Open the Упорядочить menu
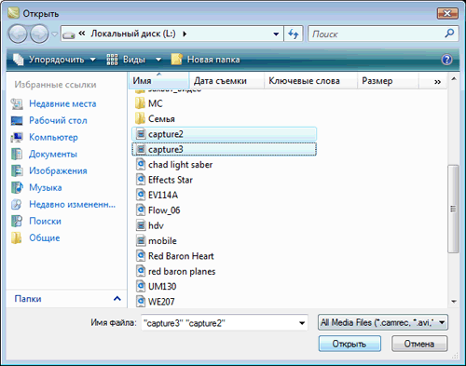The height and width of the screenshot is (366, 466). 54,60
